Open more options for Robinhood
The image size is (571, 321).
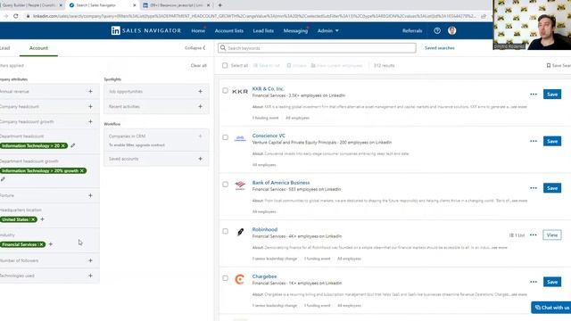point(534,235)
